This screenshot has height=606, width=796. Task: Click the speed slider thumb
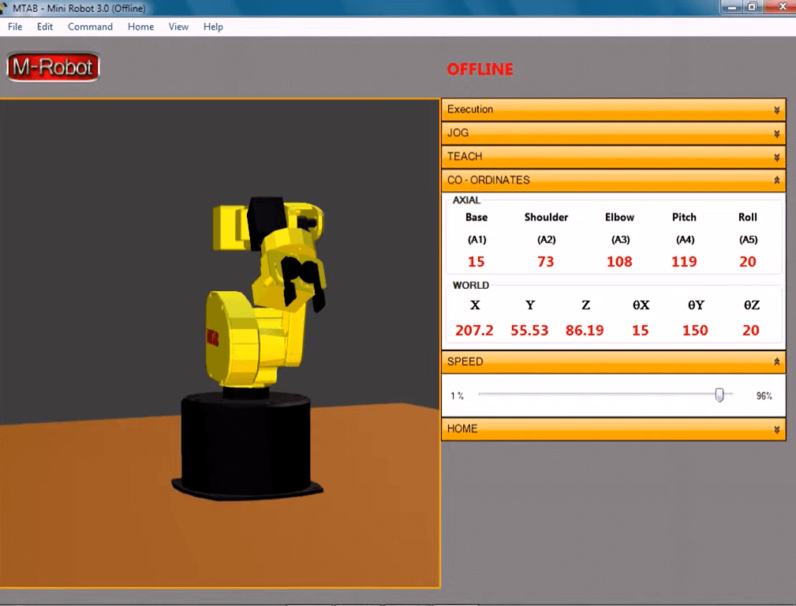719,395
